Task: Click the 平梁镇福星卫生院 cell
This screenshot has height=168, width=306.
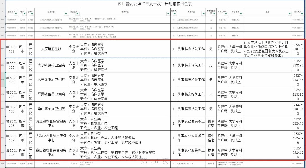Action: (x=51, y=94)
